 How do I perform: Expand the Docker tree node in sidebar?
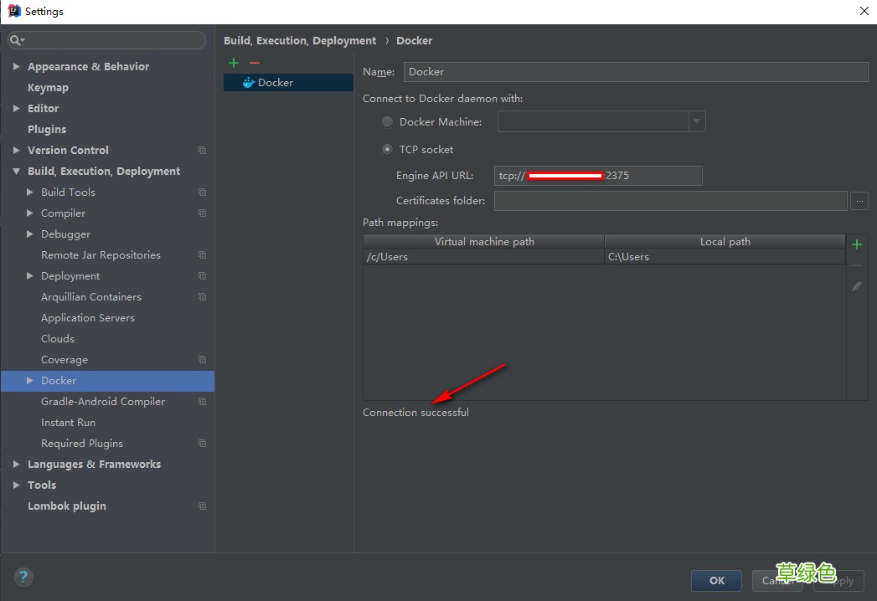tap(30, 381)
